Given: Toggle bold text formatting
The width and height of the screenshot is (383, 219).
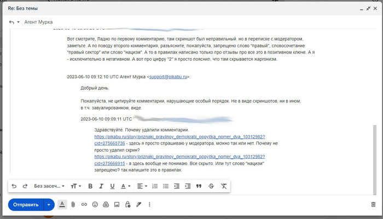Looking at the screenshot, I should (90, 186).
